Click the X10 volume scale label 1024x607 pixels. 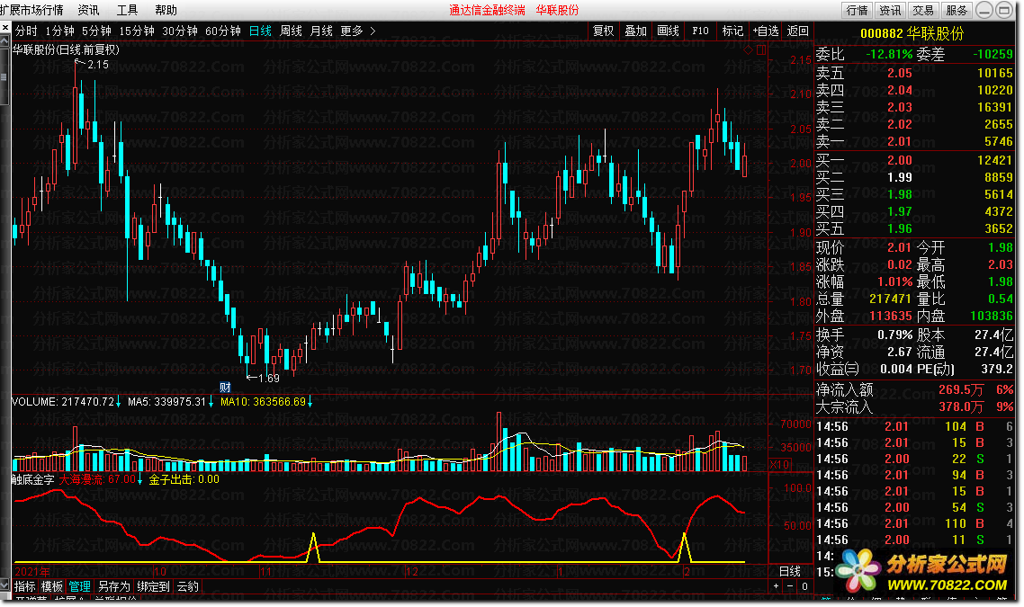(x=780, y=465)
